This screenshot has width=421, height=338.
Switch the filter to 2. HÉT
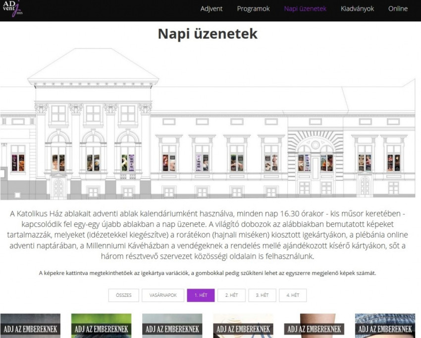pos(231,295)
